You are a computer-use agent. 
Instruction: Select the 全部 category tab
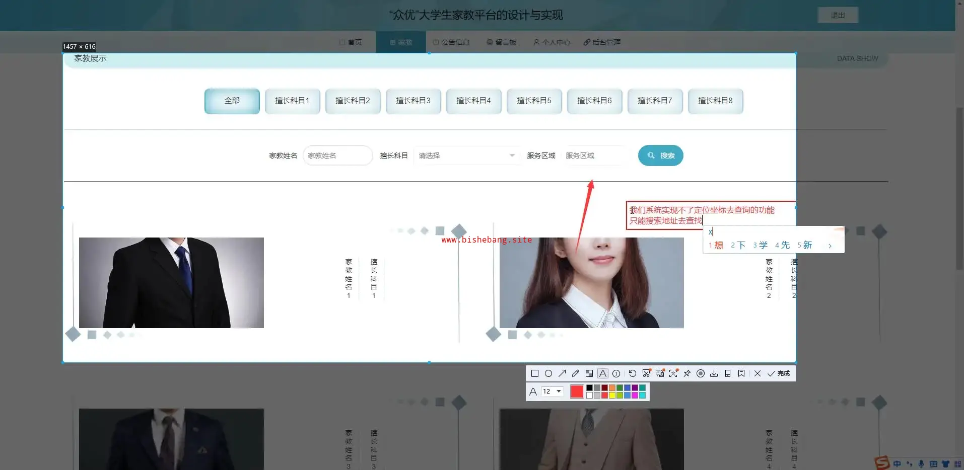click(232, 101)
